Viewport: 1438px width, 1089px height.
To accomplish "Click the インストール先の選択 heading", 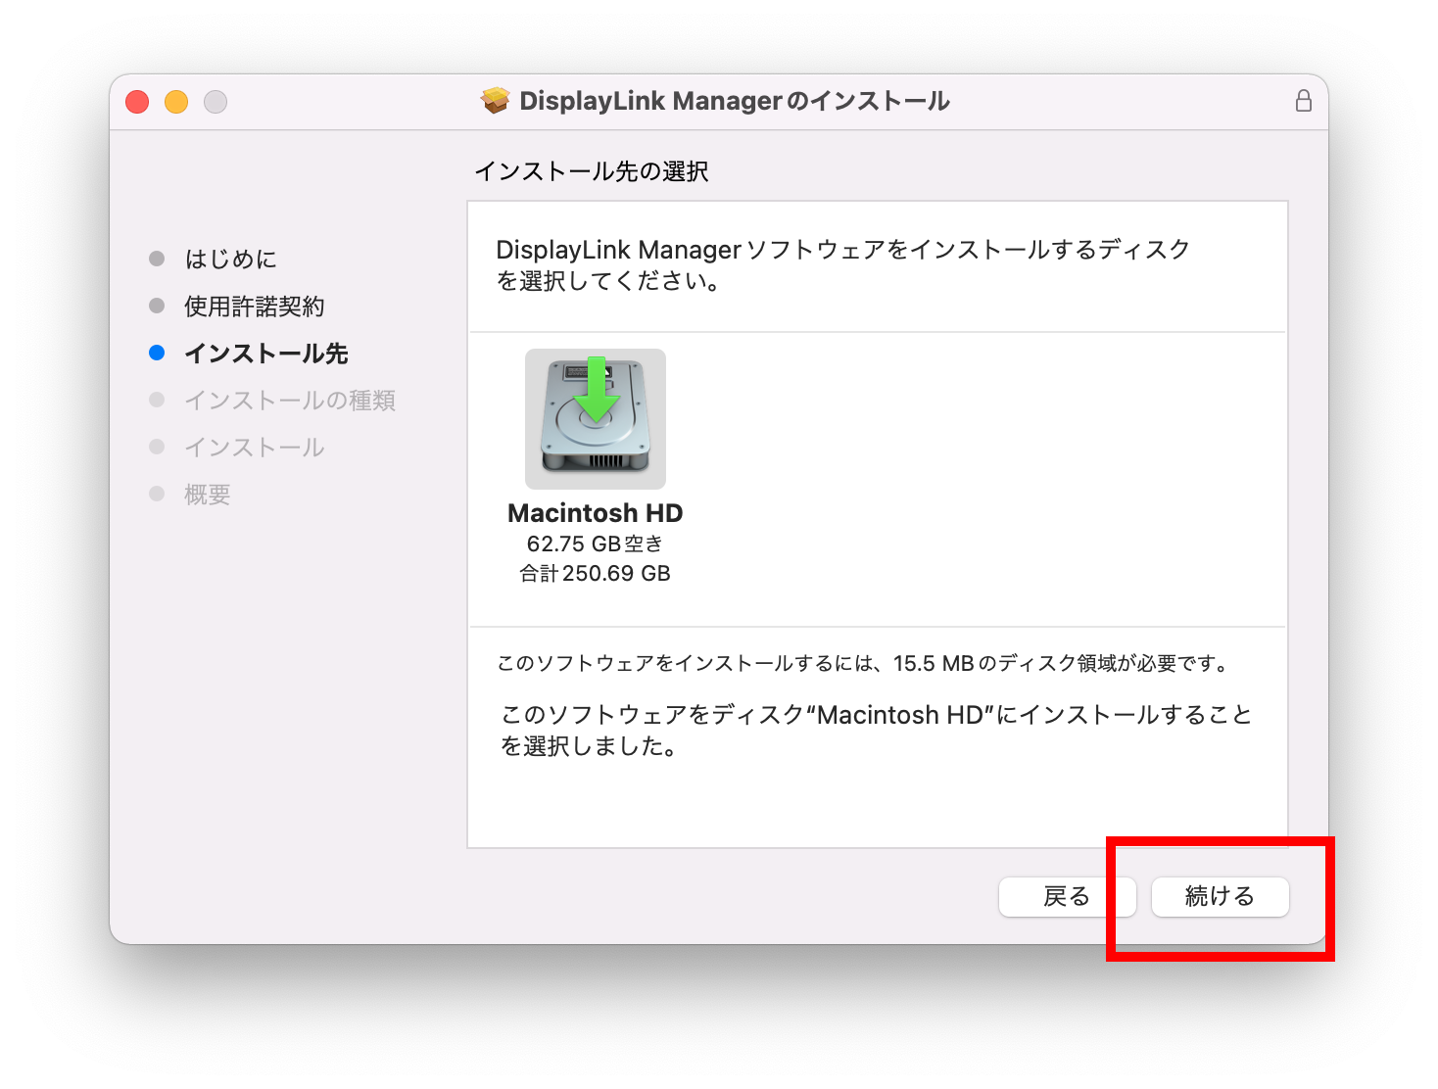I will (x=592, y=171).
